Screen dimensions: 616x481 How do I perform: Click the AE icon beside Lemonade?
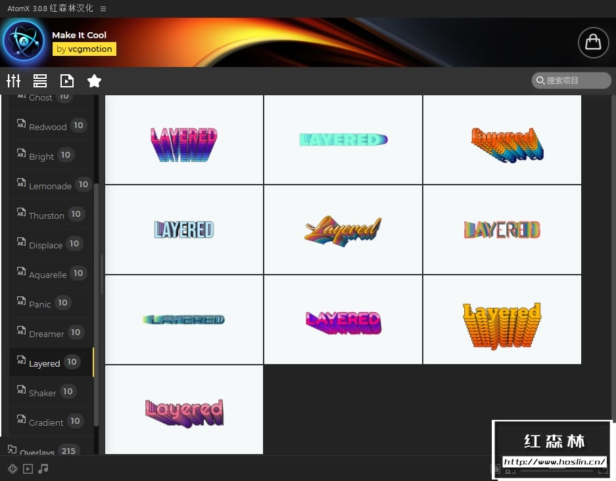(x=21, y=183)
